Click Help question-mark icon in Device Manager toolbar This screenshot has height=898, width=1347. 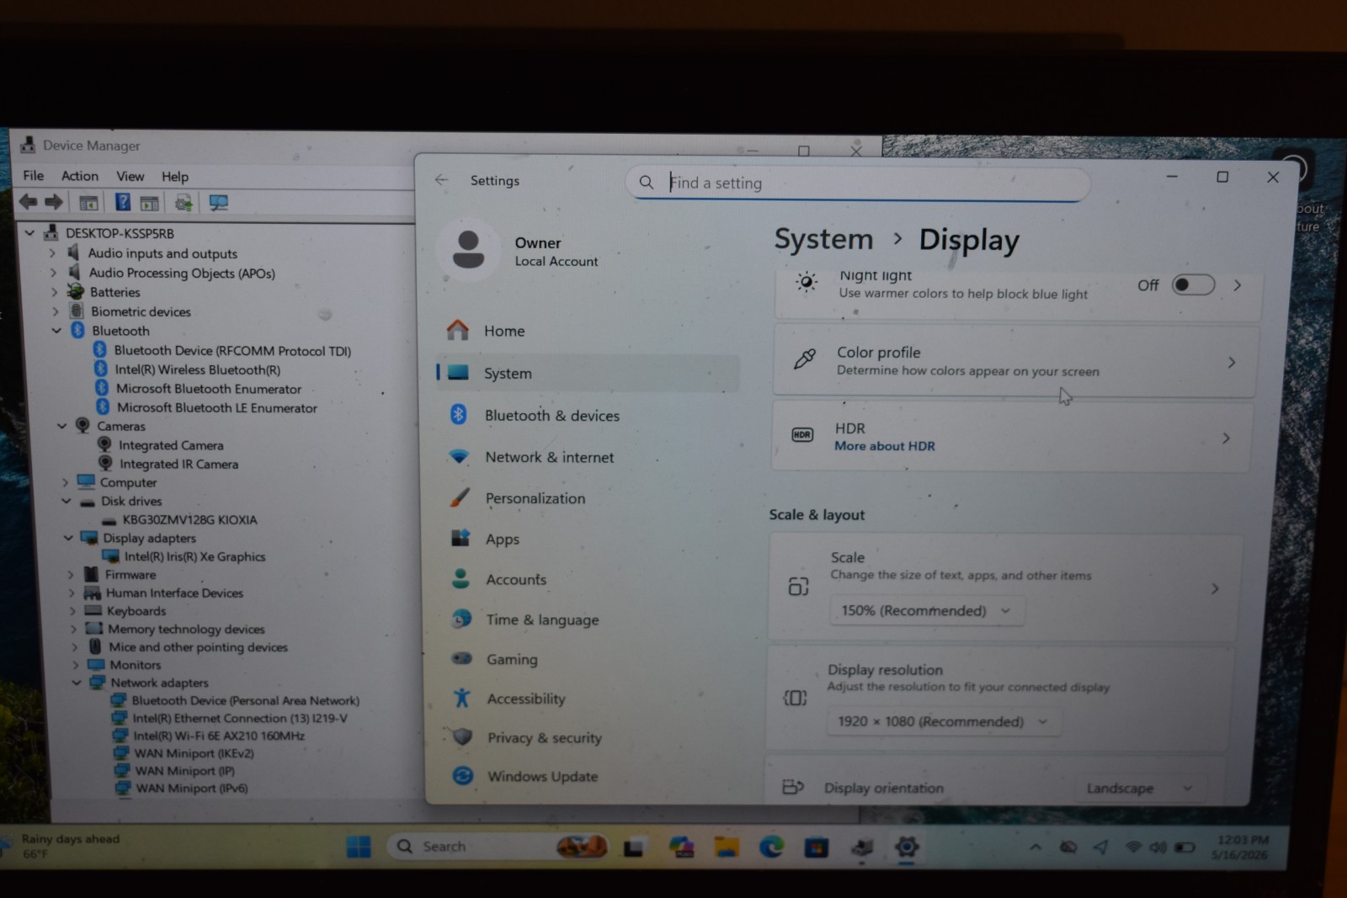(123, 202)
